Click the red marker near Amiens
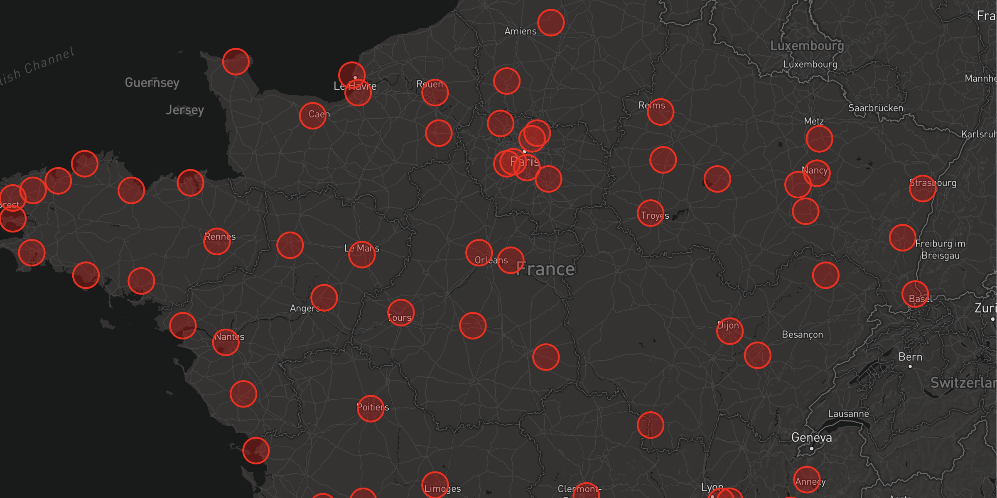 550,22
